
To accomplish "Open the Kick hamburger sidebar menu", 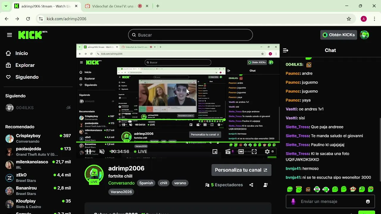I will point(10,35).
